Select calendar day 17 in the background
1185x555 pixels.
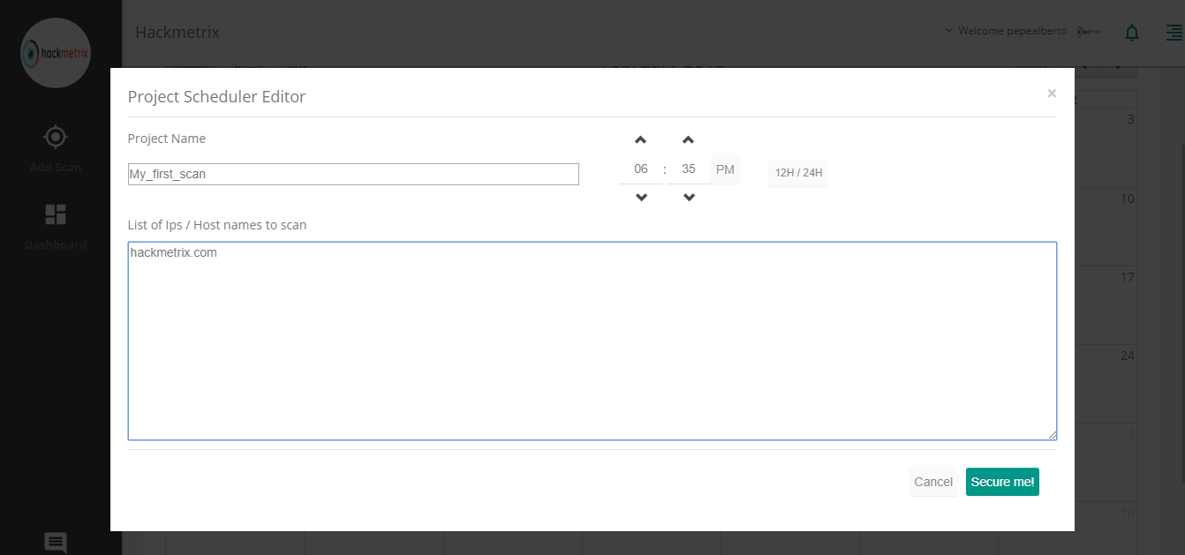point(1127,277)
